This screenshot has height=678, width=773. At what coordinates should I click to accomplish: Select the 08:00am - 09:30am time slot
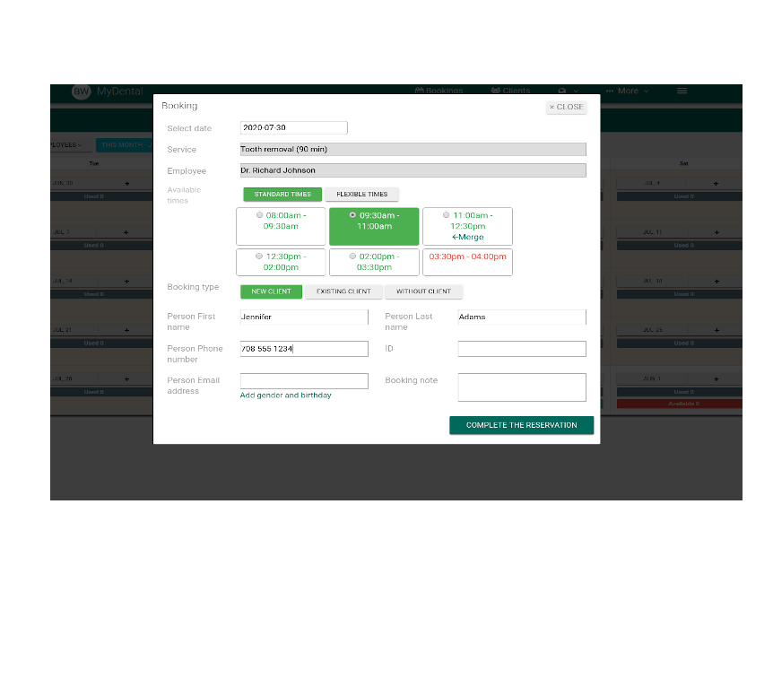260,215
